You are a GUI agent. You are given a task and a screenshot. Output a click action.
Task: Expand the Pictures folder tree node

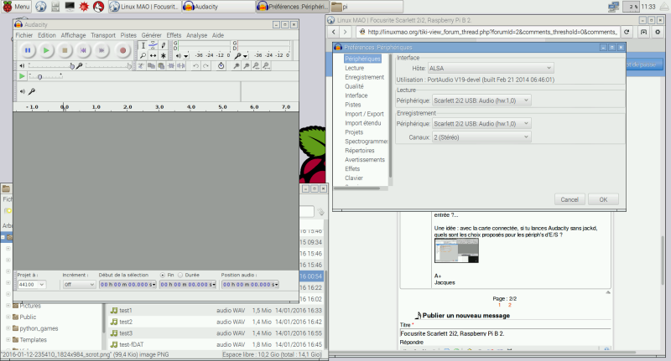(x=8, y=306)
